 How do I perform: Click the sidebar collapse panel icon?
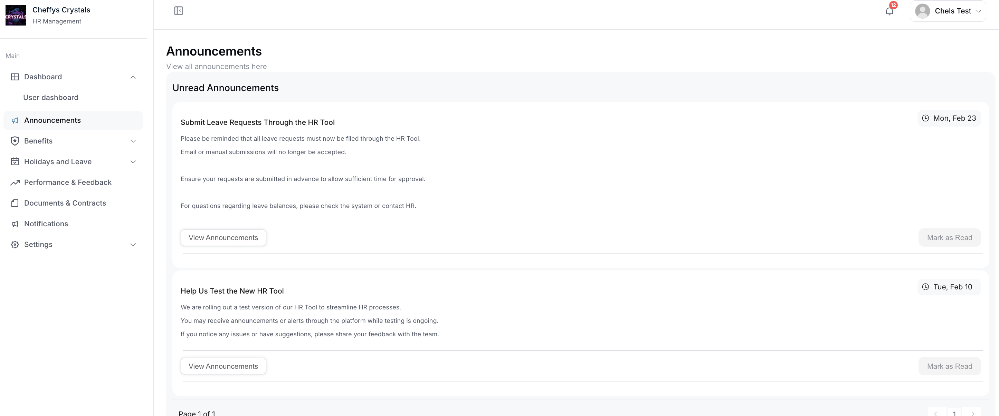click(x=178, y=11)
